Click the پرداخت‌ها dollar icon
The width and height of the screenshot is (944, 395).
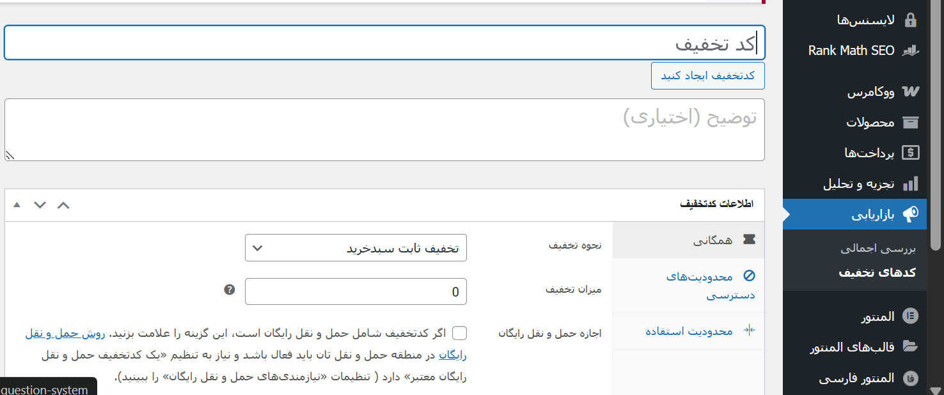coord(909,153)
